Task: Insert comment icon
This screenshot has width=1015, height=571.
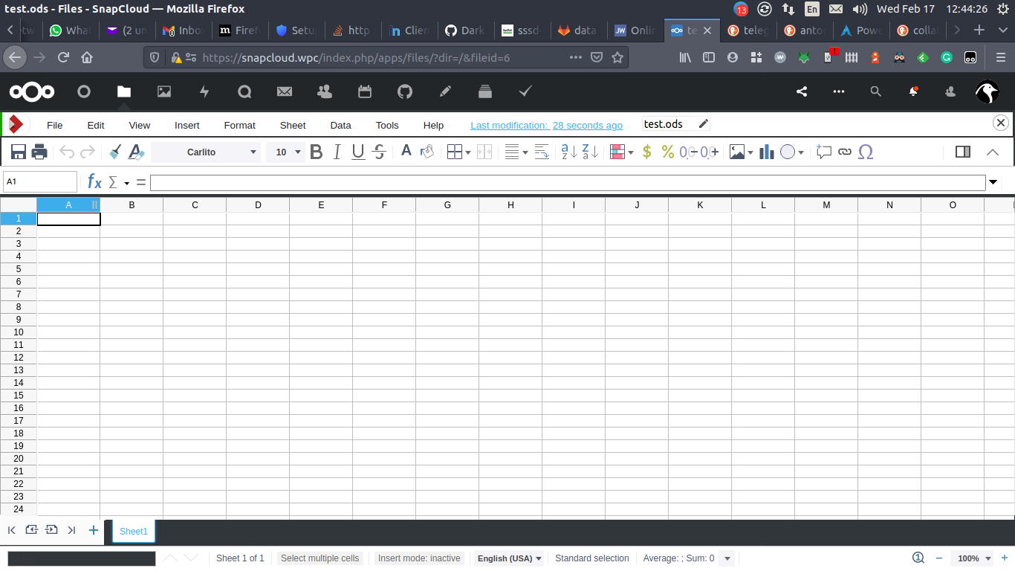Action: [x=823, y=152]
